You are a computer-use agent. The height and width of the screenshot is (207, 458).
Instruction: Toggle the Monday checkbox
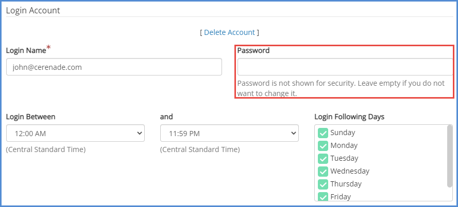pyautogui.click(x=323, y=145)
